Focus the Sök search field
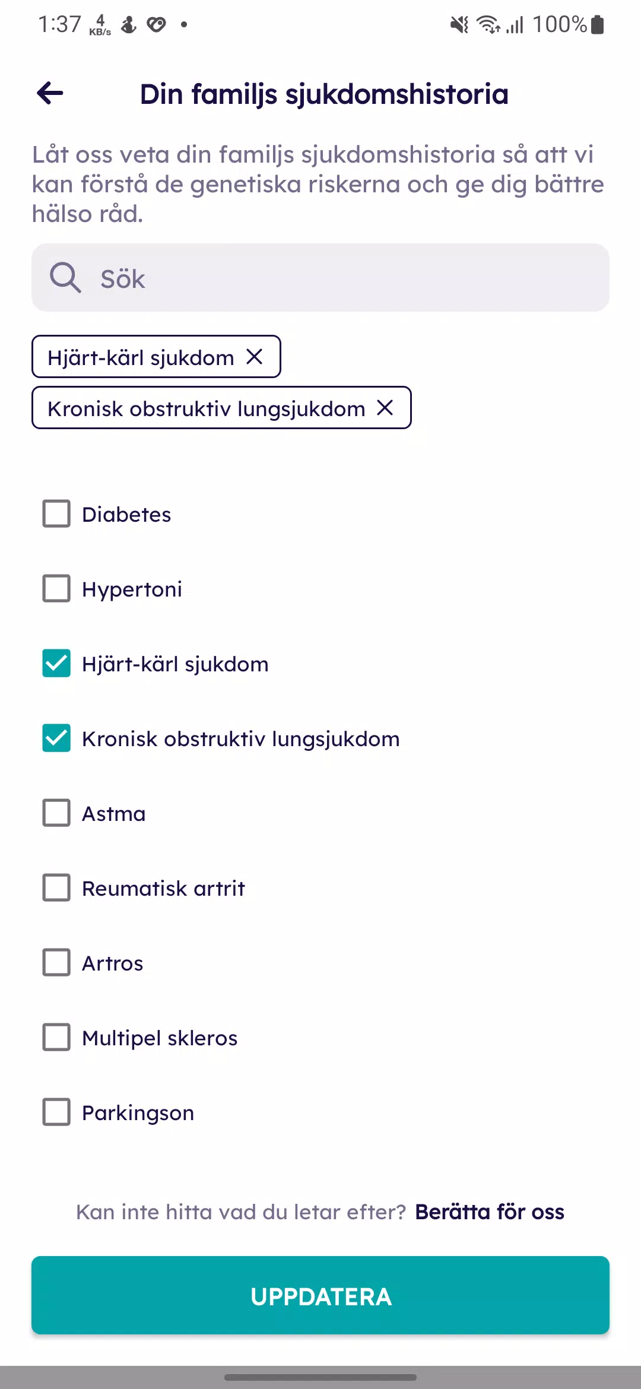 [x=320, y=277]
